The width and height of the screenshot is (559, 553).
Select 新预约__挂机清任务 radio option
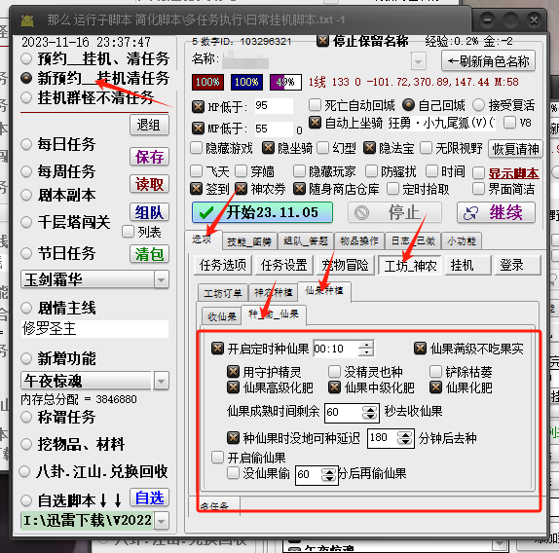(26, 78)
